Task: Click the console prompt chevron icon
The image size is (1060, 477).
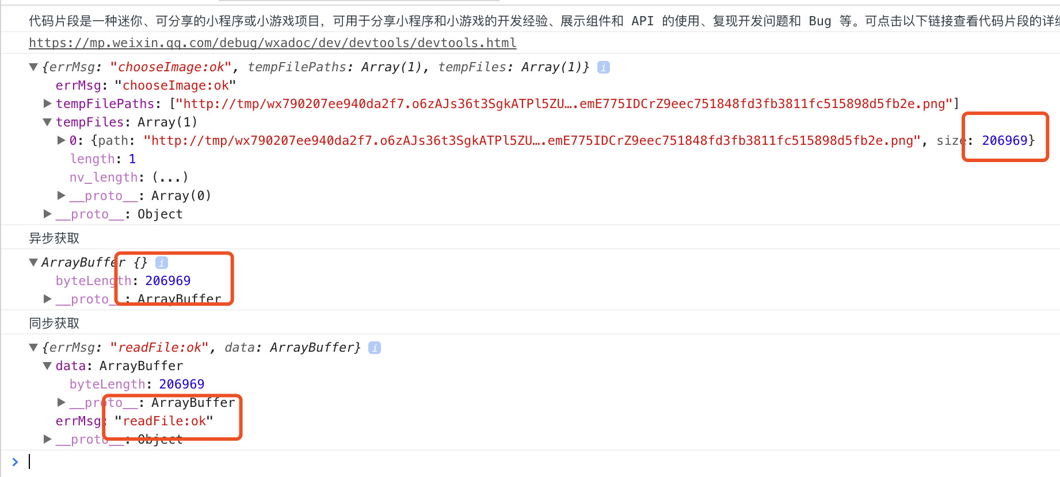Action: tap(15, 461)
